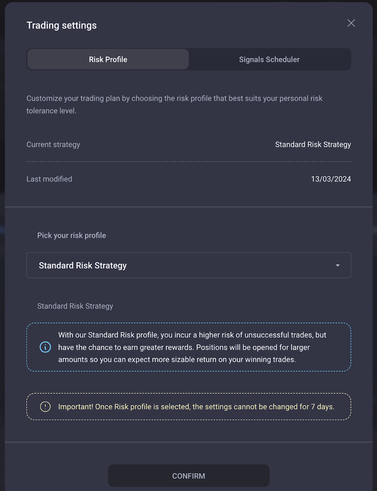The width and height of the screenshot is (377, 491).
Task: Select the Current strategy row's value text
Action: 313,144
